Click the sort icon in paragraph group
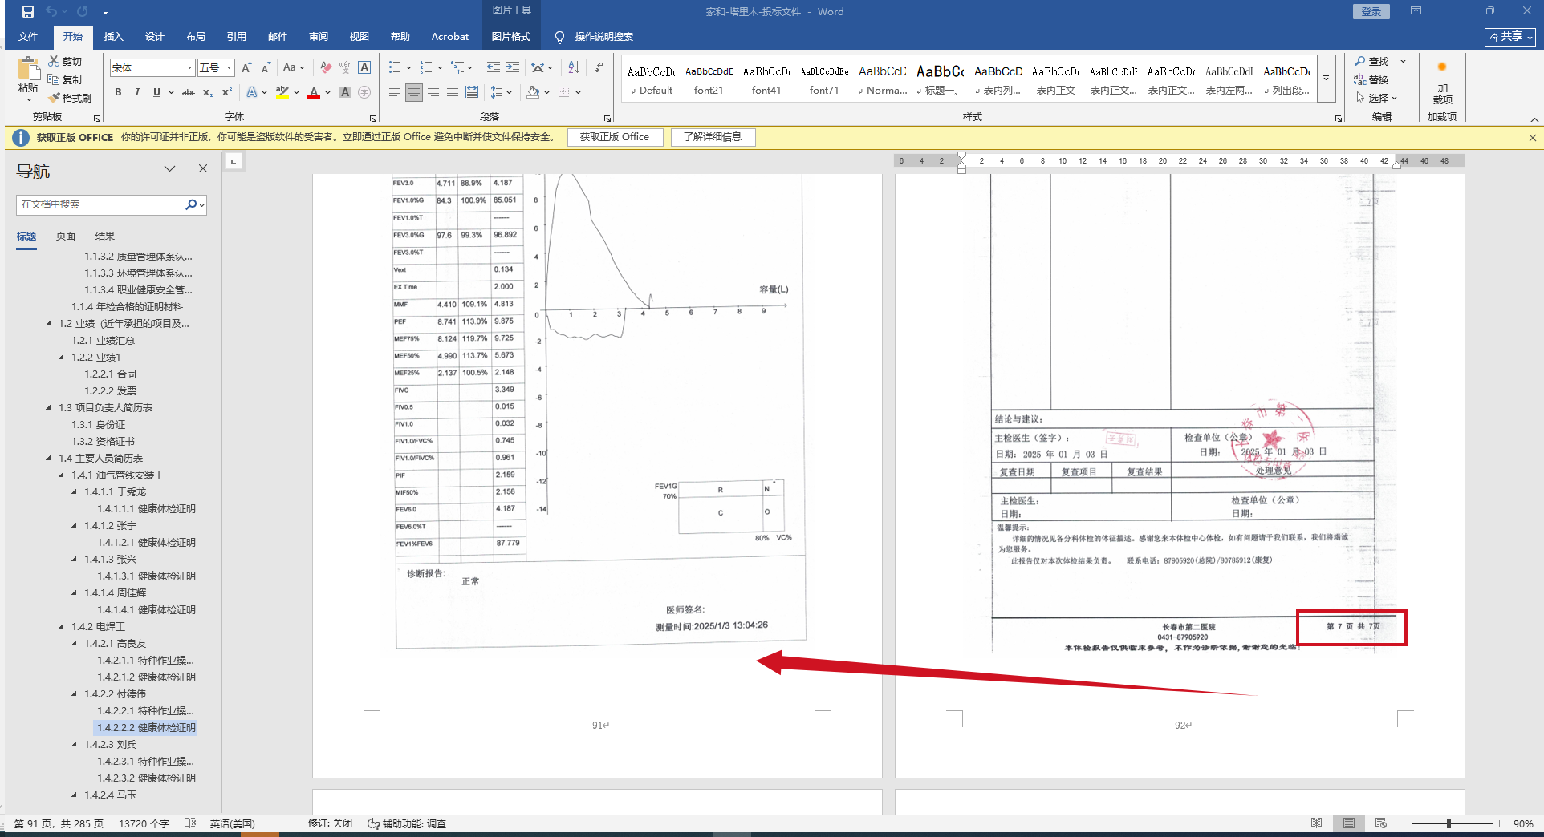The width and height of the screenshot is (1544, 837). [574, 67]
